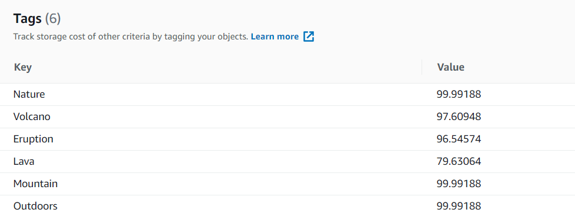Click the Eruption value 96.54574
This screenshot has height=216, width=575.
tap(459, 139)
